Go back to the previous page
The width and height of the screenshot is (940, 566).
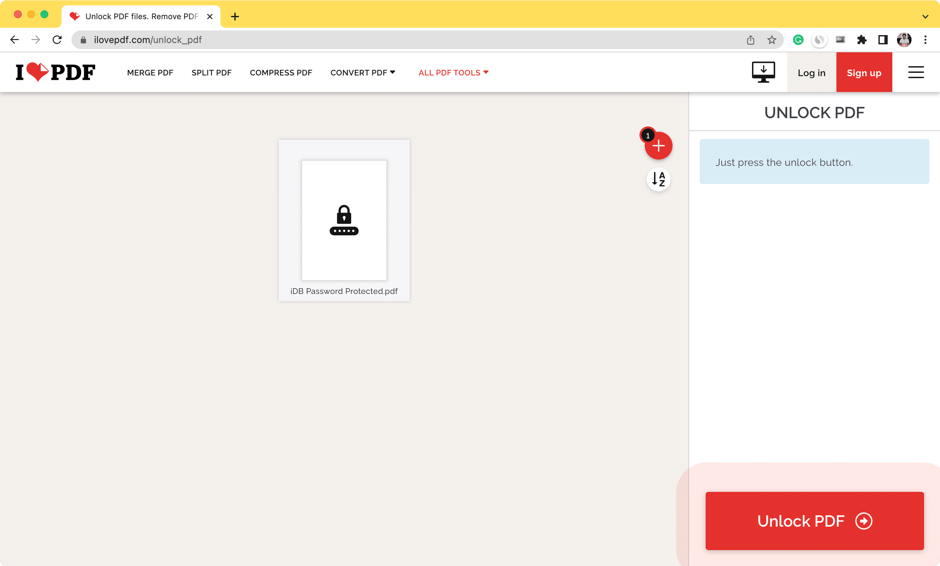tap(15, 40)
